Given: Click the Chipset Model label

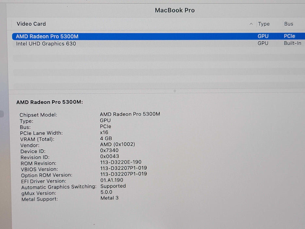Looking at the screenshot, I should pos(39,115).
